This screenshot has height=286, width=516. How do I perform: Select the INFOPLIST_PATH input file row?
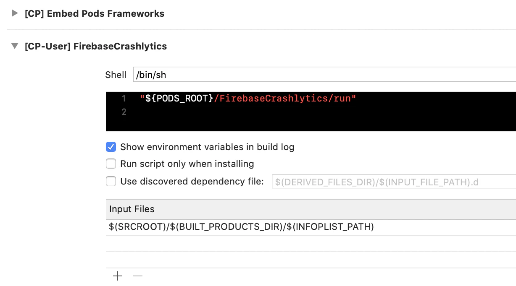pos(311,227)
